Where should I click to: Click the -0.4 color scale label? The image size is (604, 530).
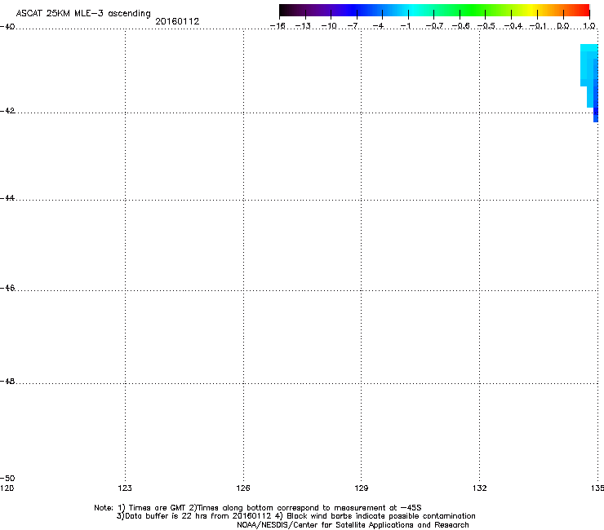tap(513, 26)
